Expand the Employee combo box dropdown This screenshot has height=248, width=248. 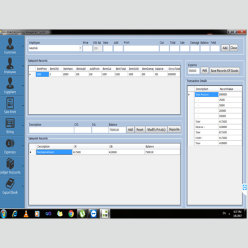click(80, 48)
